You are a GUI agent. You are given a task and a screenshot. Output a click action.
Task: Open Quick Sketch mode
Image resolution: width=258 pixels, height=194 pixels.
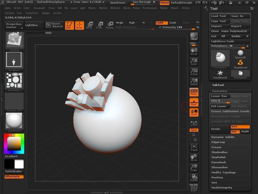(x=54, y=25)
